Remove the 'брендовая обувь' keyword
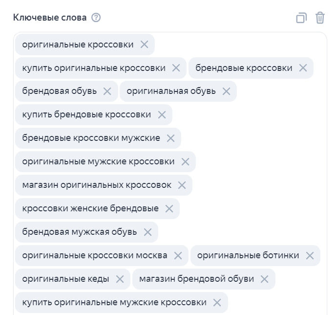Image resolution: width=336 pixels, height=315 pixels. click(107, 91)
